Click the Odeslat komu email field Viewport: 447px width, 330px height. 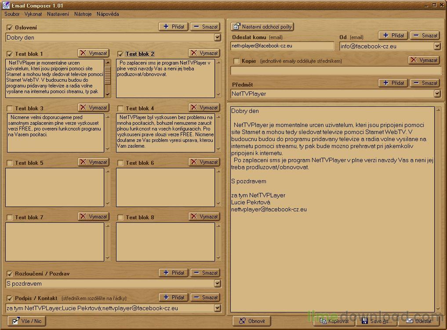tap(282, 46)
